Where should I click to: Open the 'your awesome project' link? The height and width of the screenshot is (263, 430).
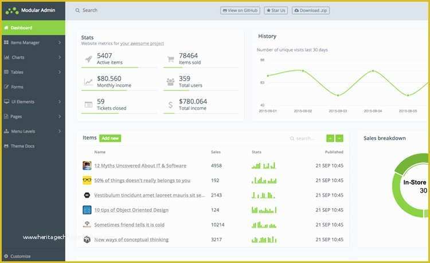click(142, 43)
